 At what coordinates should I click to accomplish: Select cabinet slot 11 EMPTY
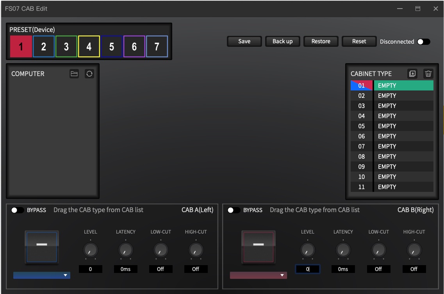[392, 187]
